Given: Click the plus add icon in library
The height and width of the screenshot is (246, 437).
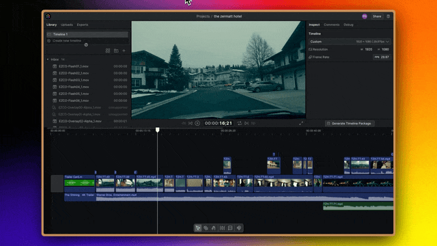Looking at the screenshot, I should coord(124,51).
